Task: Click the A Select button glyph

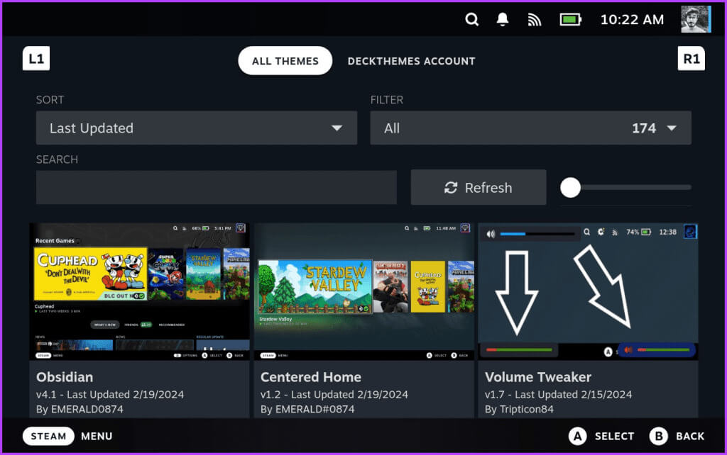Action: (578, 437)
